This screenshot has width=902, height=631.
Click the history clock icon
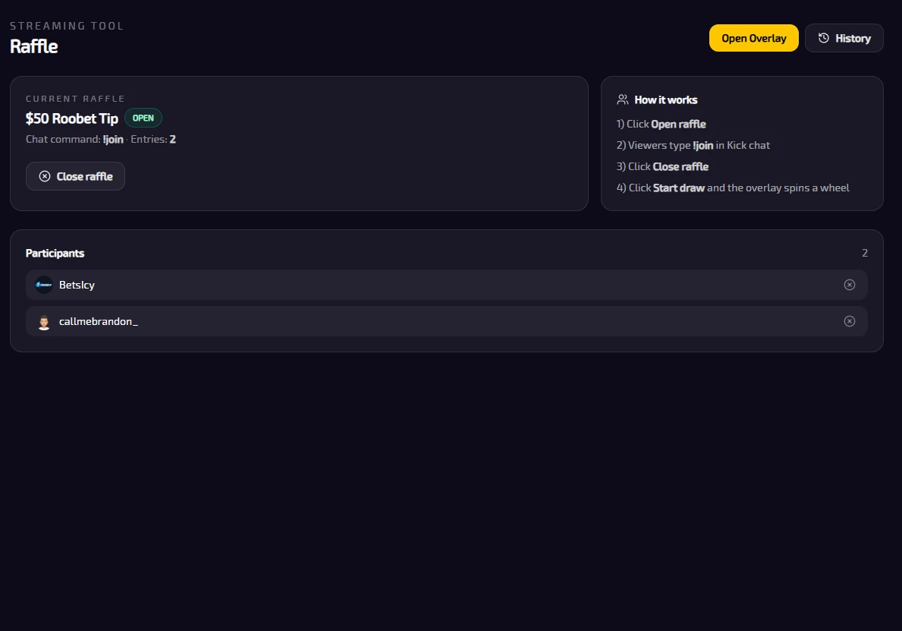pos(824,38)
